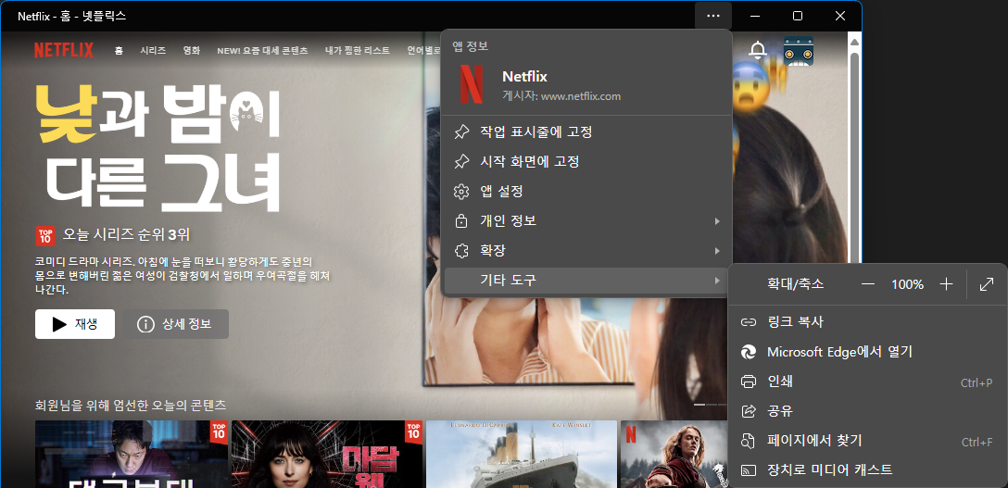This screenshot has width=1008, height=488.
Task: Click the pin icon beside 작업 표시줄에 고정
Action: (461, 132)
